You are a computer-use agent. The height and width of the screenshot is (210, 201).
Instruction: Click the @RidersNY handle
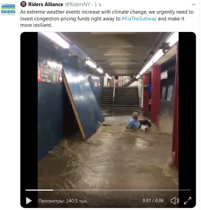(x=77, y=4)
